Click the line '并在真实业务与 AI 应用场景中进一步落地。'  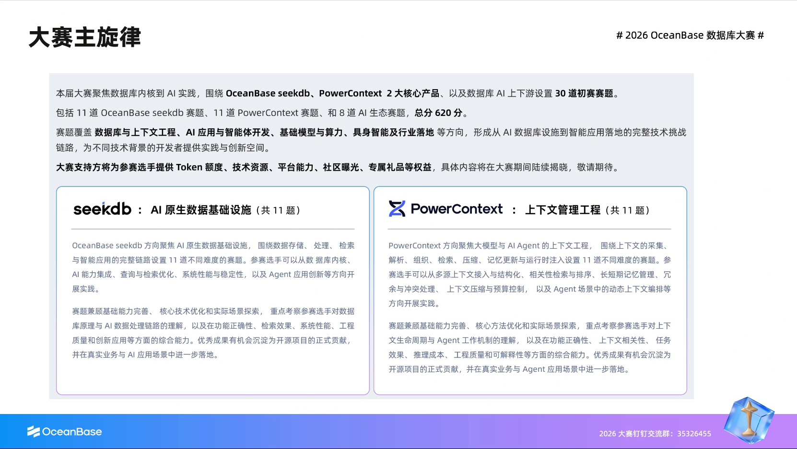[x=146, y=355]
